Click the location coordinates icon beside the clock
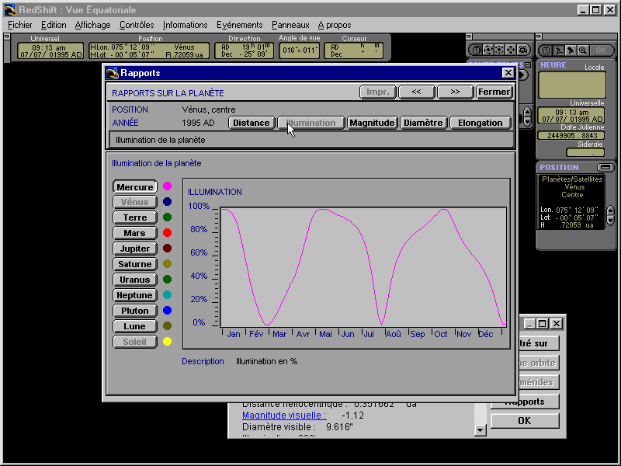The height and width of the screenshot is (466, 621). pos(558,50)
